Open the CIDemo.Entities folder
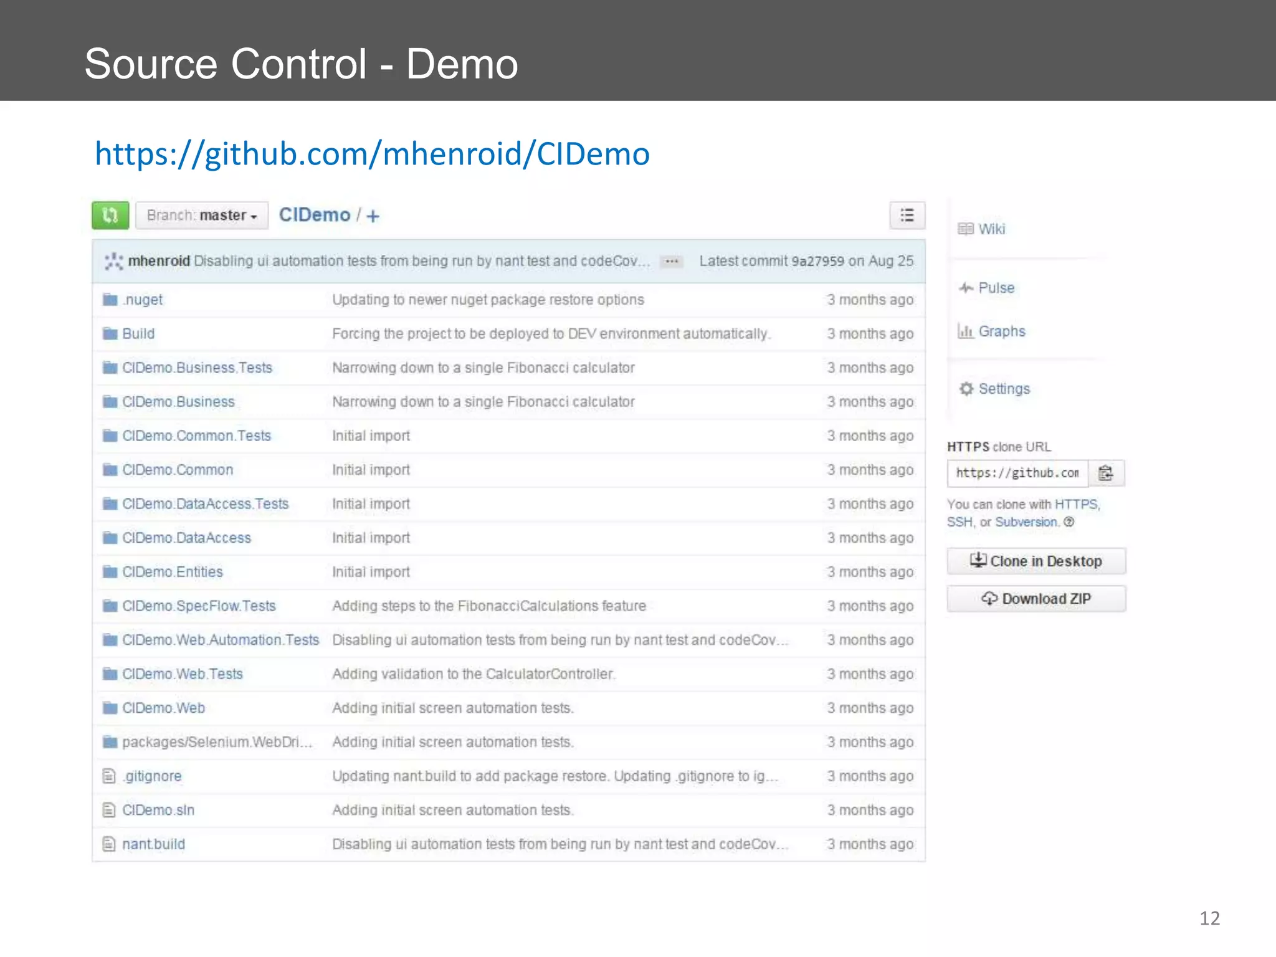The height and width of the screenshot is (957, 1276). tap(173, 571)
